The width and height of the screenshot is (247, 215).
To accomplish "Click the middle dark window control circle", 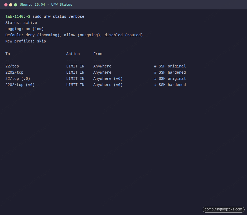I will point(11,5).
